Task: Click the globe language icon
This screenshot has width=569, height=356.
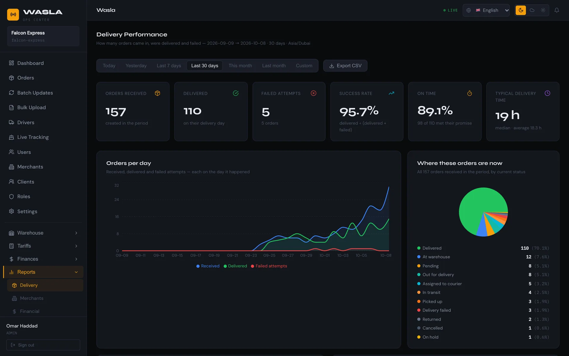Action: point(469,10)
